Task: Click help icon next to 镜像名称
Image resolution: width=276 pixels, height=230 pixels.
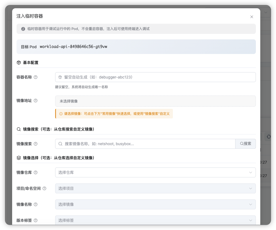Action: pyautogui.click(x=36, y=204)
